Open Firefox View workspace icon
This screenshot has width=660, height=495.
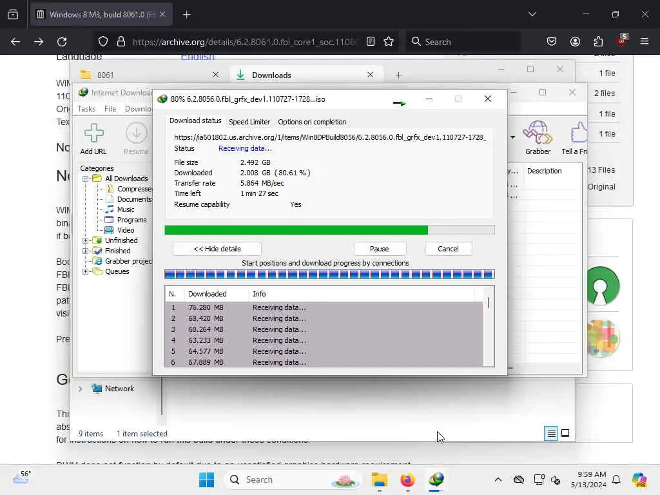(13, 14)
